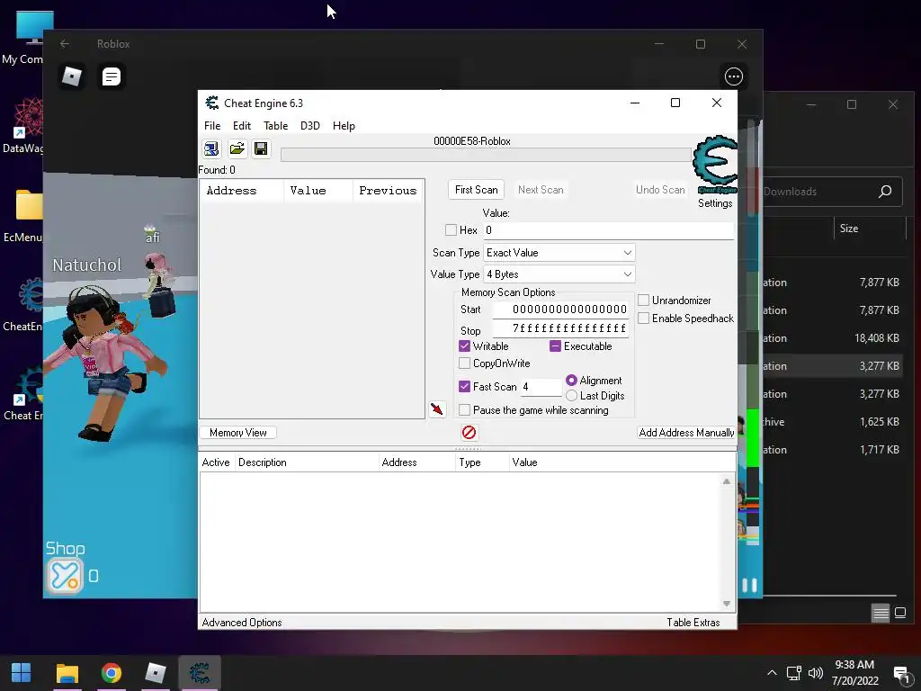Switch to large icons view in Explorer
921x691 pixels.
[899, 614]
